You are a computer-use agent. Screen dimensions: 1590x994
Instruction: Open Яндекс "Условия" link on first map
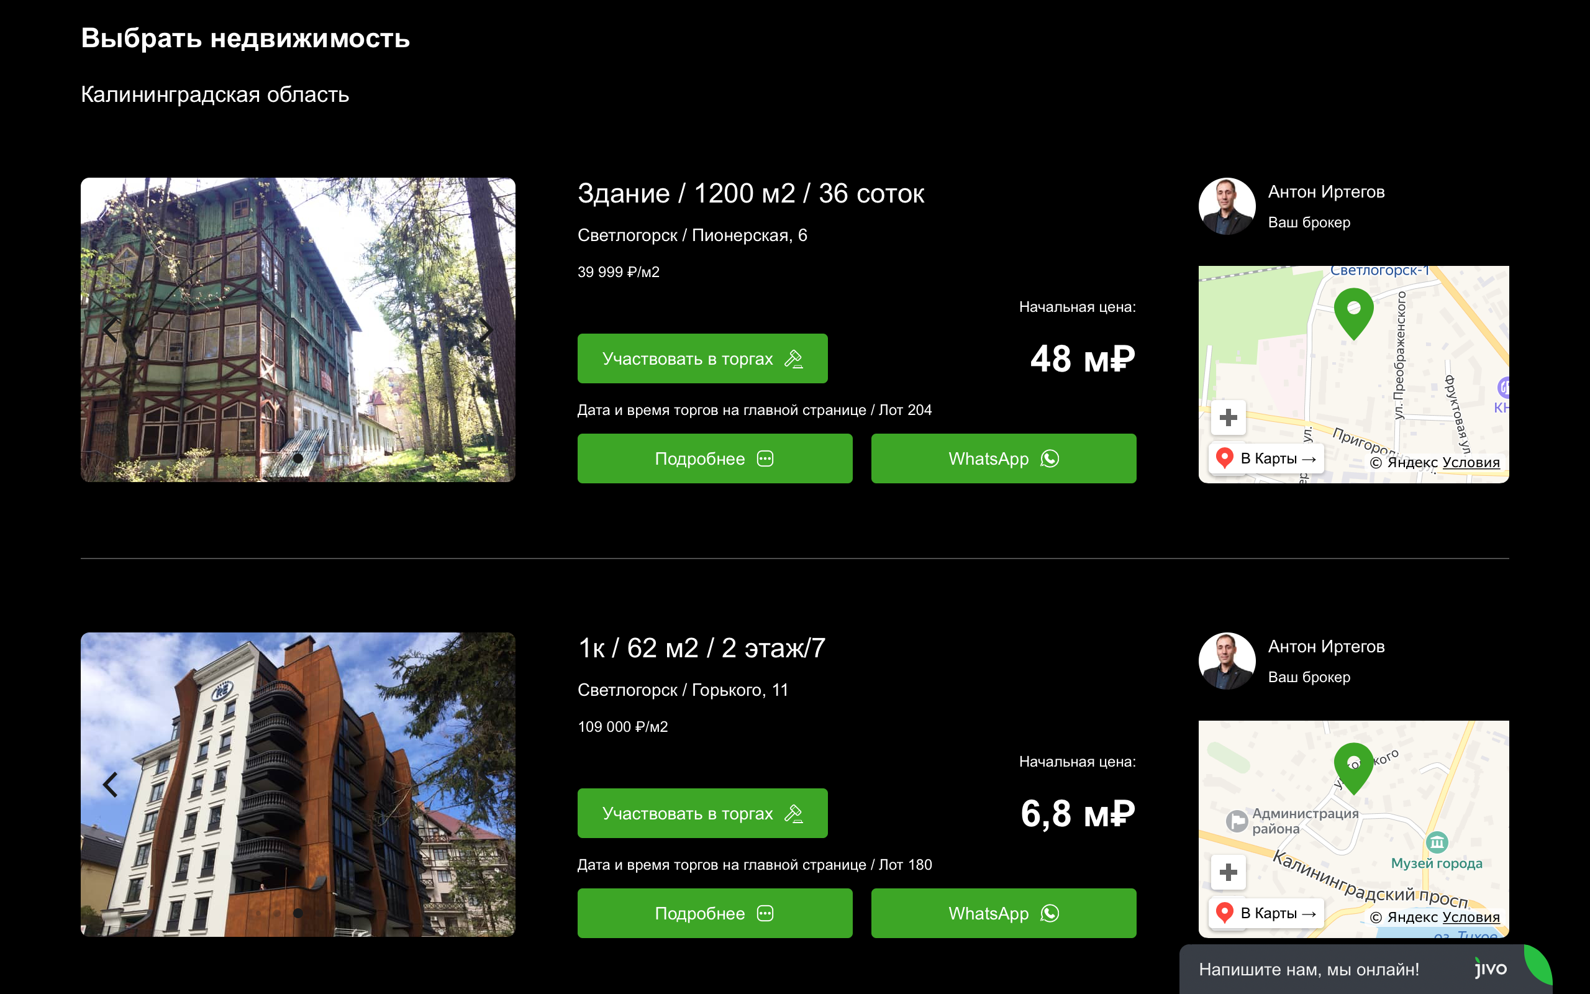pos(1470,463)
